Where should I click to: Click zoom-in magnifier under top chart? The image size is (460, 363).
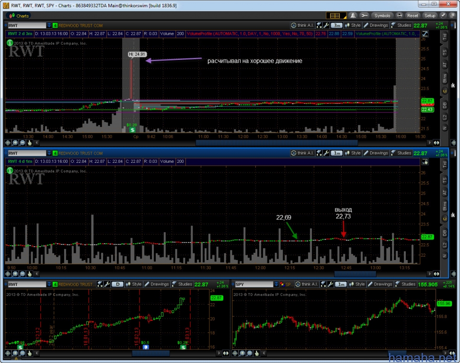[x=15, y=143]
